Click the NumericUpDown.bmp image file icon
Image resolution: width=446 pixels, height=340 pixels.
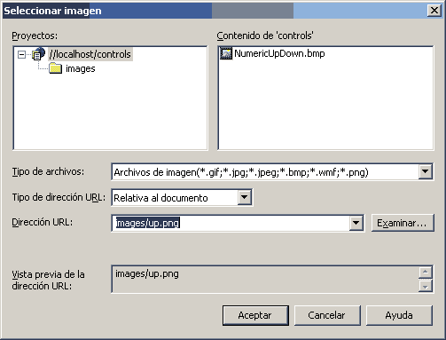pyautogui.click(x=226, y=53)
